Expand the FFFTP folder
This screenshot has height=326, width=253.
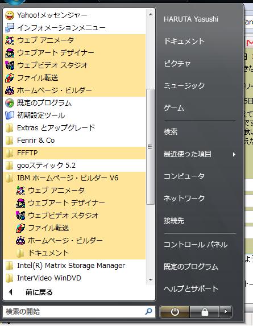(74, 153)
